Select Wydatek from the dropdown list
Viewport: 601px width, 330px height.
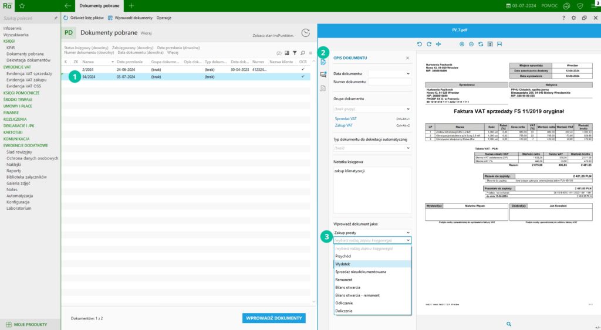pos(343,264)
